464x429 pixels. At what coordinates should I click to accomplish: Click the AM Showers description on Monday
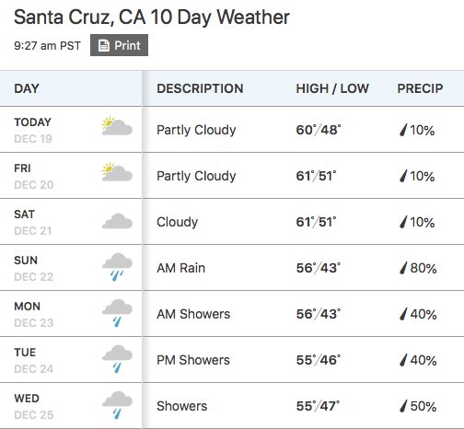pos(193,314)
